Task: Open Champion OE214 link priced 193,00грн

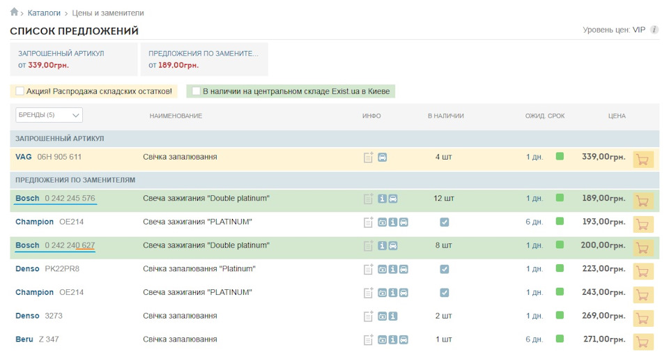Action: point(49,222)
